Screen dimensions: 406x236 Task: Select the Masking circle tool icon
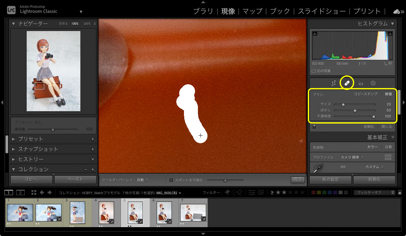click(x=373, y=83)
